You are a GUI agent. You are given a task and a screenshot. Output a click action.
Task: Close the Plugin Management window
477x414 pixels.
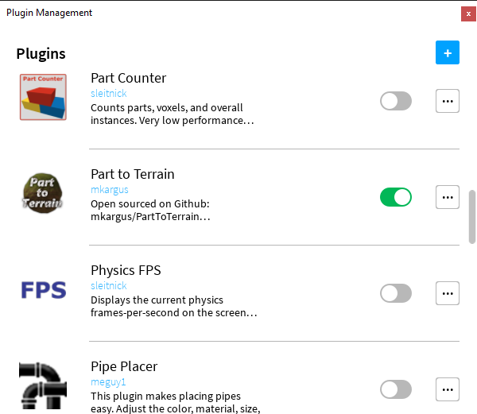[468, 14]
